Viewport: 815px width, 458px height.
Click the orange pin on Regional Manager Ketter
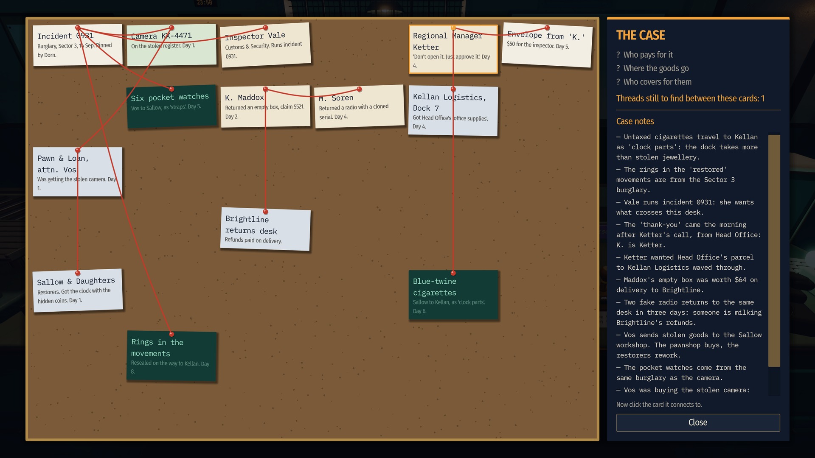(x=453, y=28)
